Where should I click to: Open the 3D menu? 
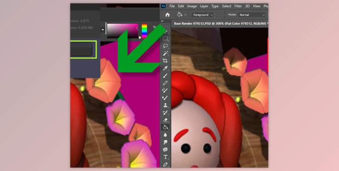248,6
